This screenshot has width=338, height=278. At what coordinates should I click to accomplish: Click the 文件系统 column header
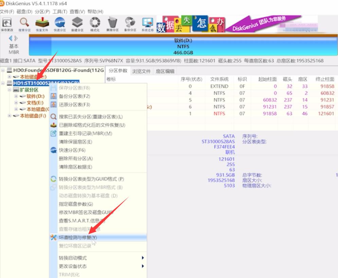click(x=219, y=79)
